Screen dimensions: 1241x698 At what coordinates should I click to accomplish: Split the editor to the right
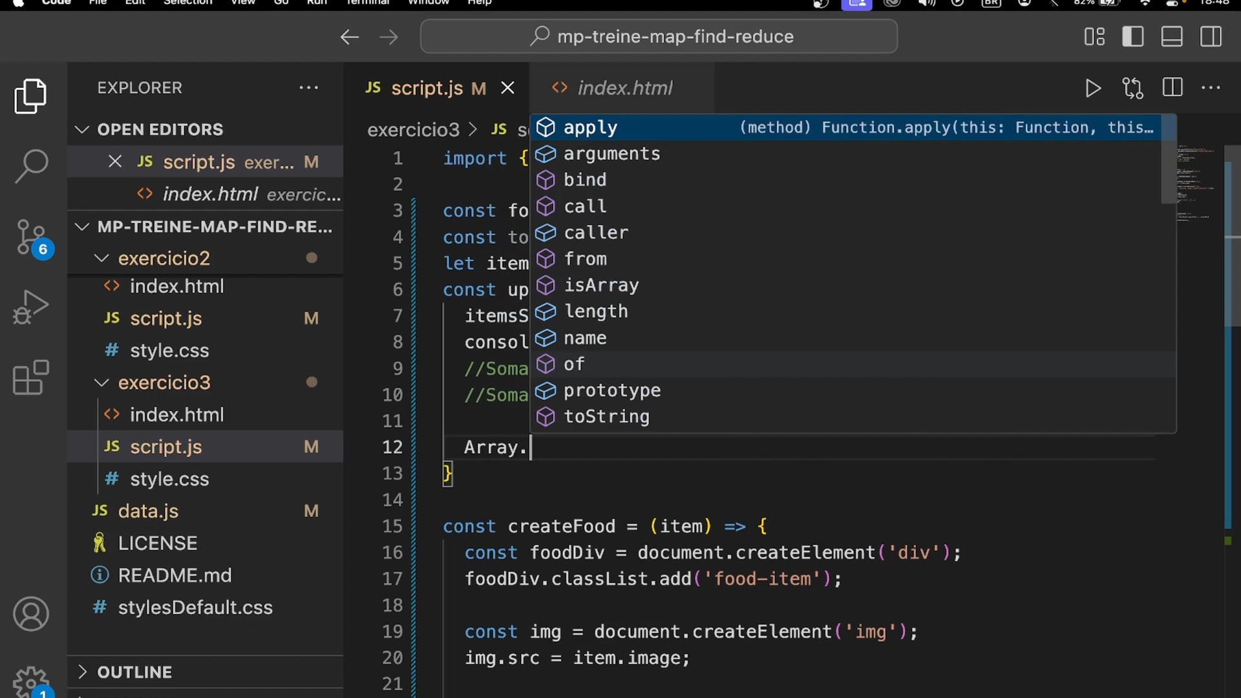pyautogui.click(x=1172, y=88)
